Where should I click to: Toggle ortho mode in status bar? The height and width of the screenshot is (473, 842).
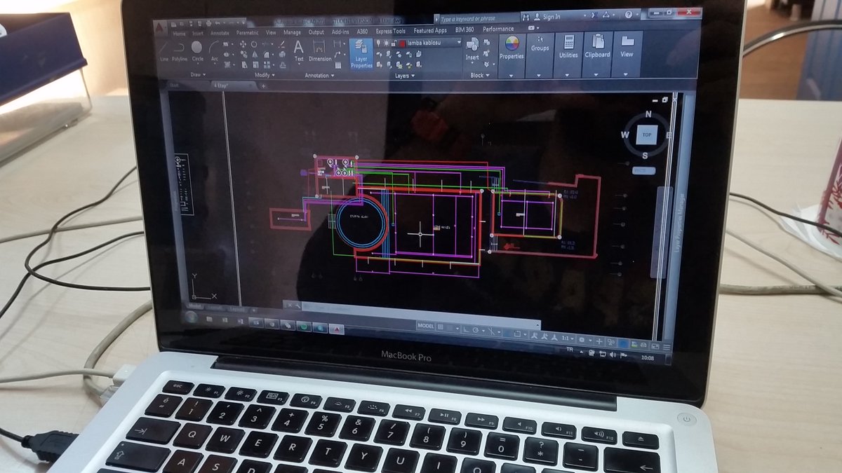(x=467, y=329)
